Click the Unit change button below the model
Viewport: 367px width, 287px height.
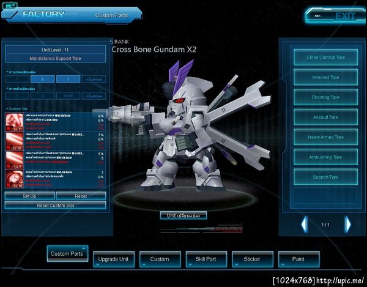(x=183, y=215)
